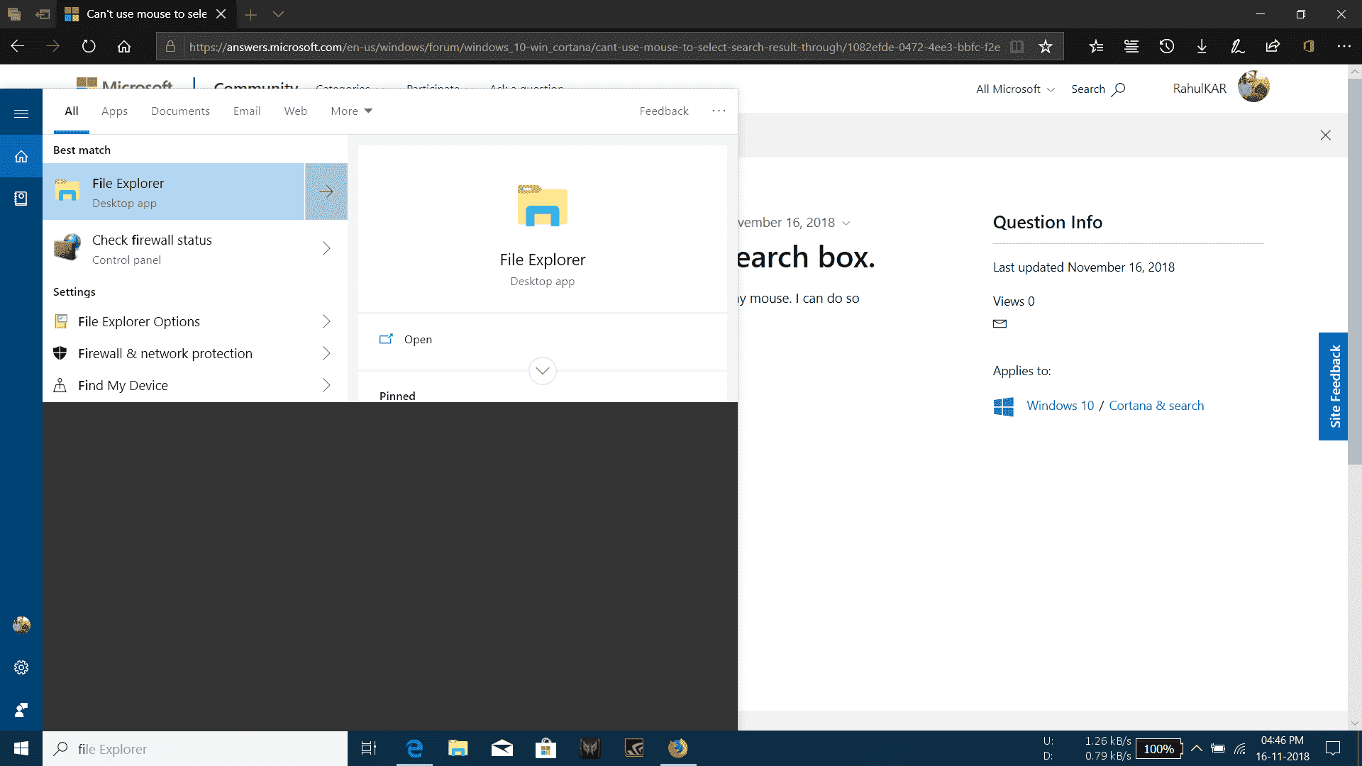Select File Explorer best match result
The image size is (1362, 766).
coord(174,191)
